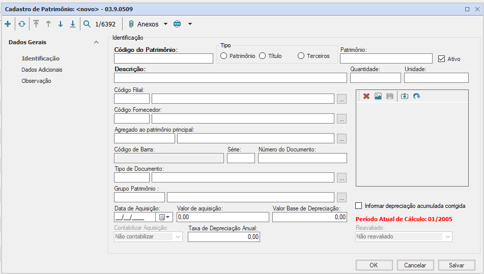Select the Patrimônio radio button
Image resolution: width=484 pixels, height=274 pixels.
click(223, 56)
